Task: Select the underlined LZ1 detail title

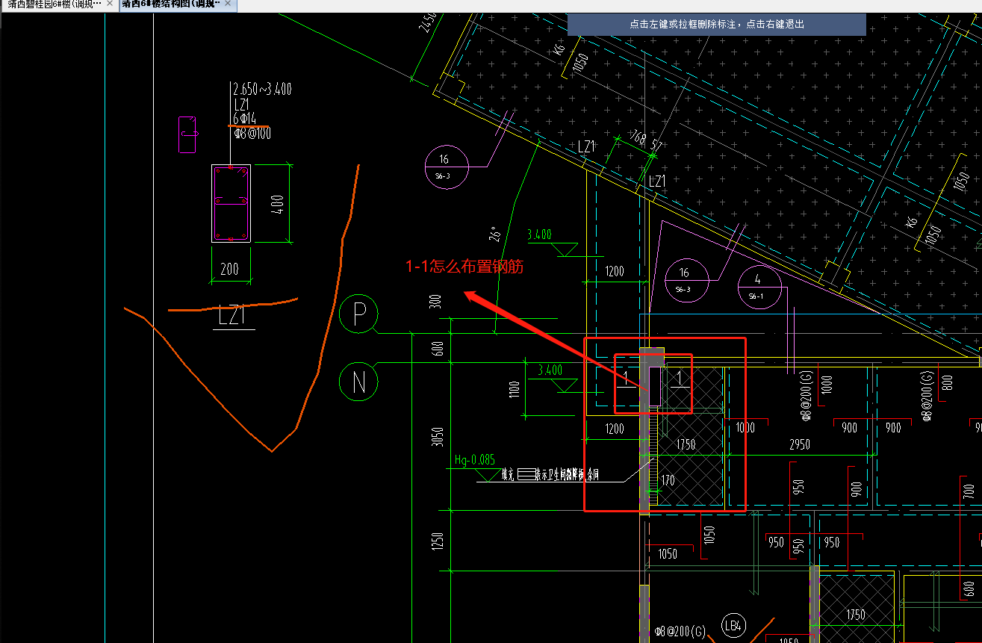Action: click(x=232, y=317)
